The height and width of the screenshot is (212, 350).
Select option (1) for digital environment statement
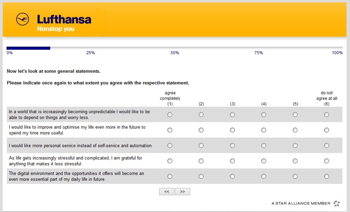(170, 176)
